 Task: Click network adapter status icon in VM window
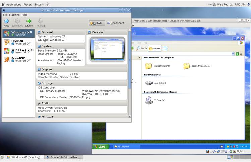218,151
